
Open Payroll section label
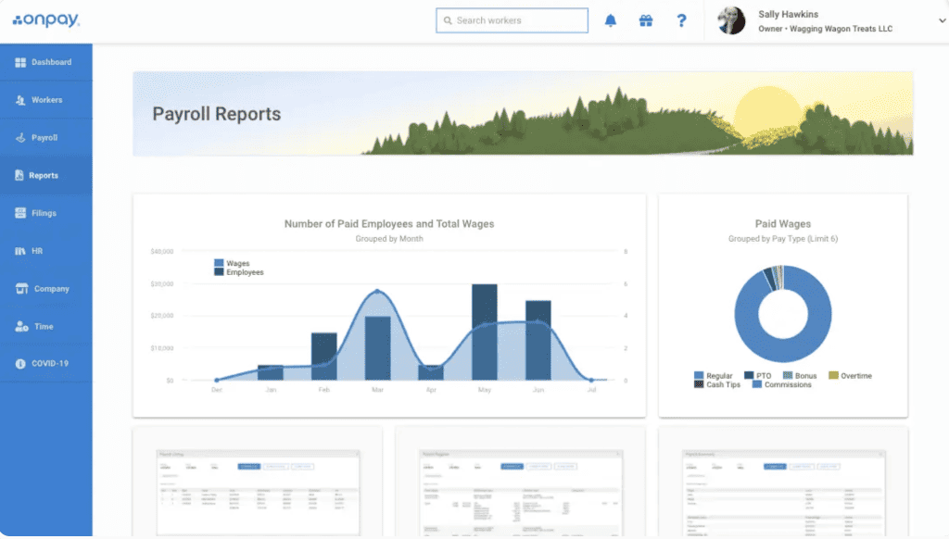coord(44,138)
